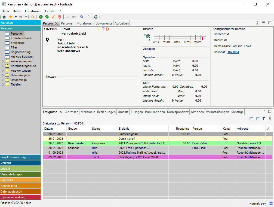Click the orange refresh icon
Viewport: 274px width, 207px height.
32,17
